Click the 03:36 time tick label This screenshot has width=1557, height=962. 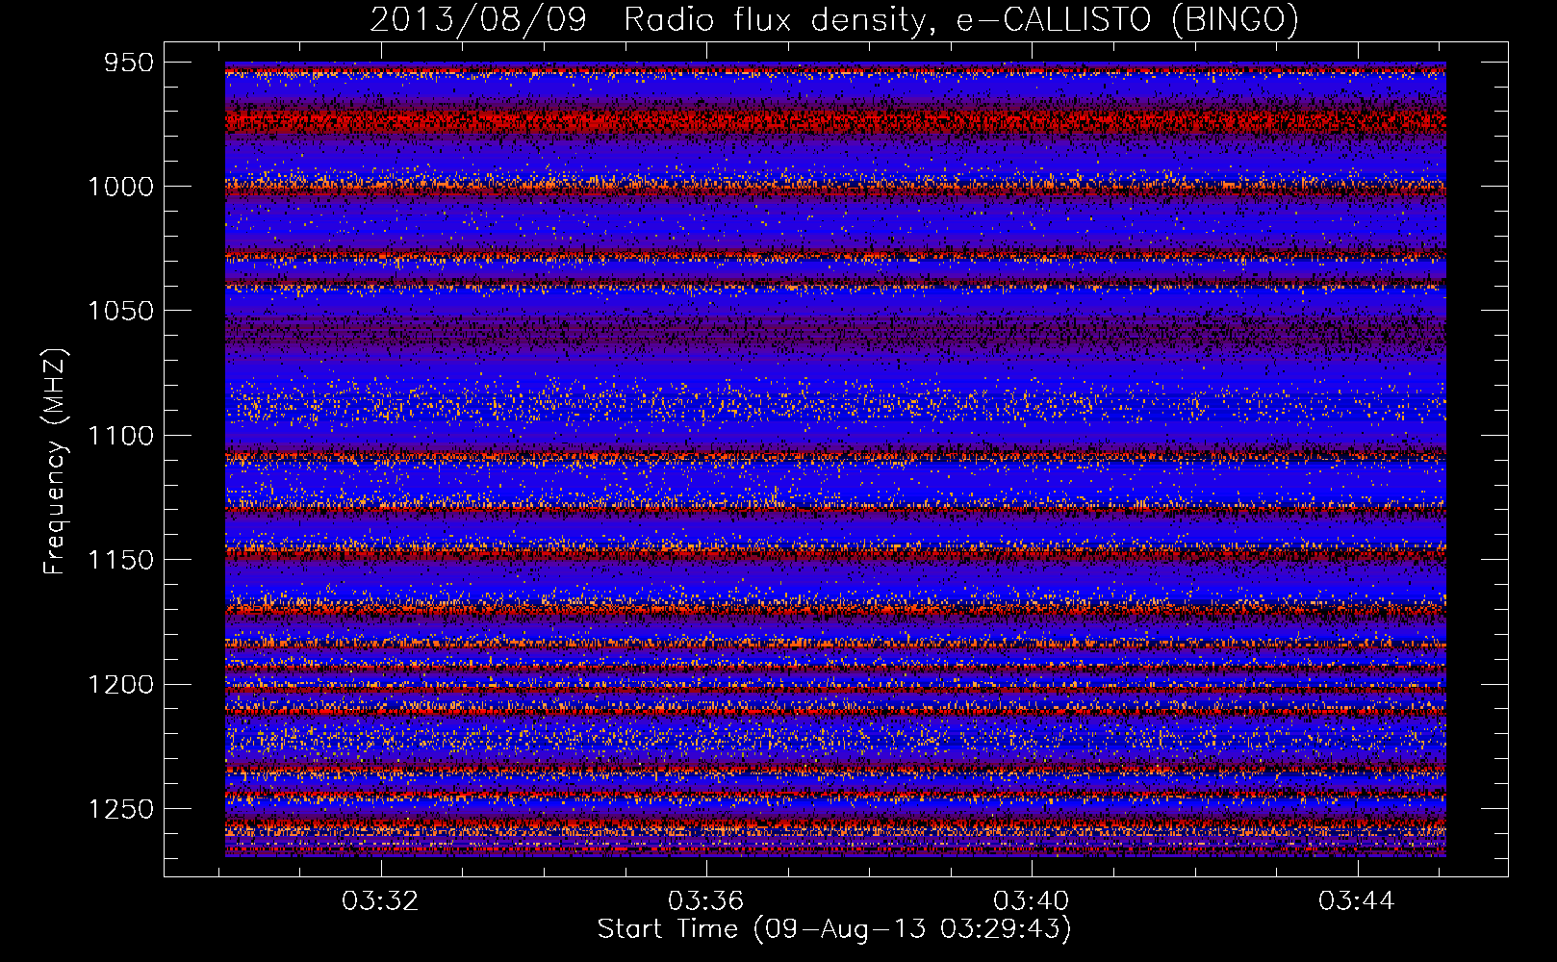click(706, 901)
